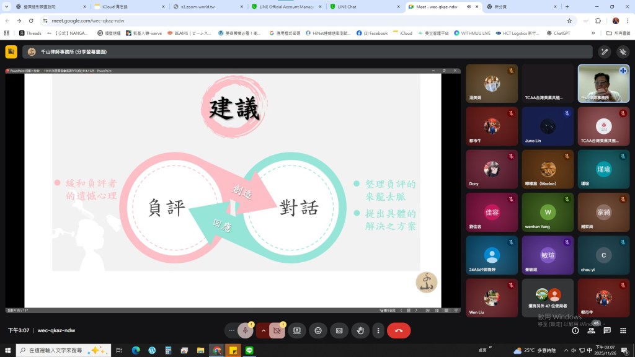Switch to the iCloud browser tab
The image size is (635, 357).
[127, 7]
